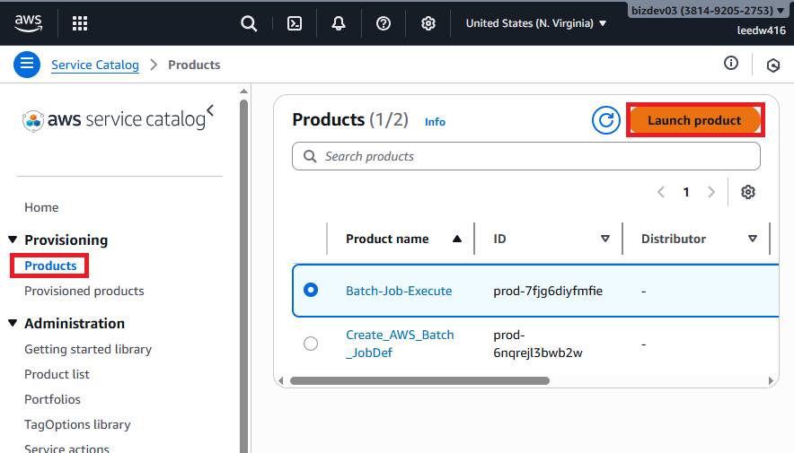Go to Portfolios in the sidebar

pos(52,399)
